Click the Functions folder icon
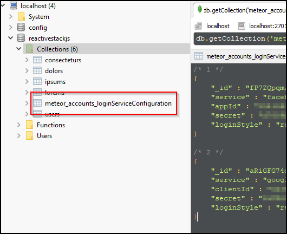This screenshot has width=287, height=234. click(x=29, y=125)
